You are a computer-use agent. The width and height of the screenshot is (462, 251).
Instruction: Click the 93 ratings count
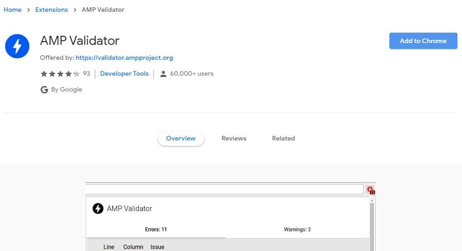tap(86, 73)
